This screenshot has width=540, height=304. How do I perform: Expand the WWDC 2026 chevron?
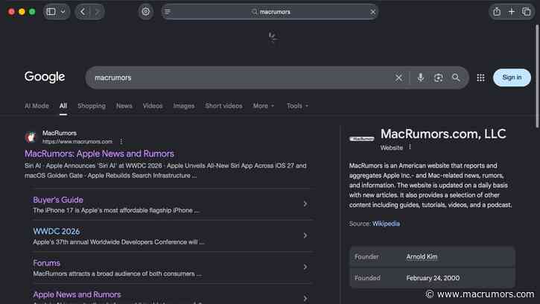(305, 235)
